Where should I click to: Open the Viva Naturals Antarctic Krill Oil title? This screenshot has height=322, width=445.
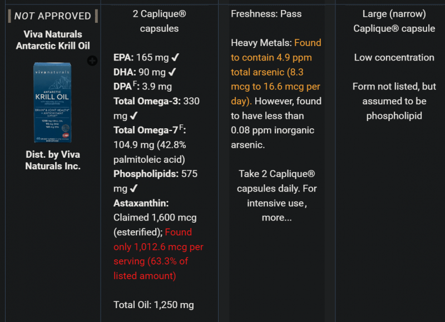click(x=53, y=40)
